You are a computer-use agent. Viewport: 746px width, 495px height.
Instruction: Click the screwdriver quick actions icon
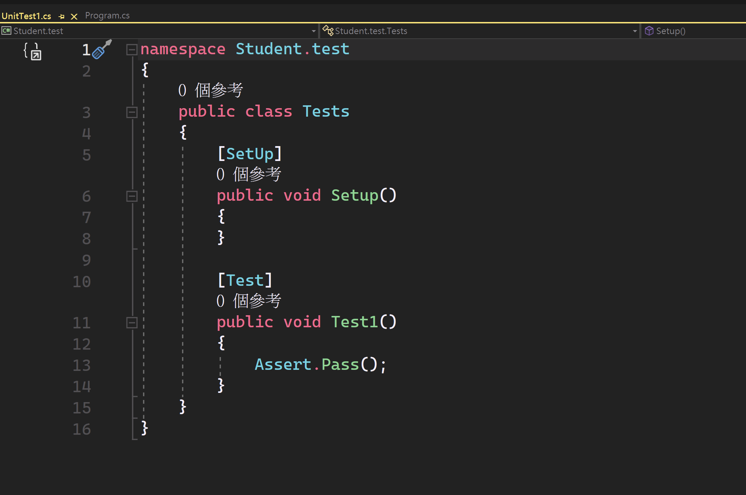[x=102, y=49]
